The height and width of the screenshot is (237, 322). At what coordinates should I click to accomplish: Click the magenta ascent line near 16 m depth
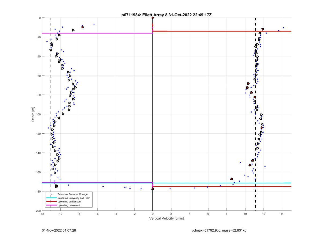point(97,33)
